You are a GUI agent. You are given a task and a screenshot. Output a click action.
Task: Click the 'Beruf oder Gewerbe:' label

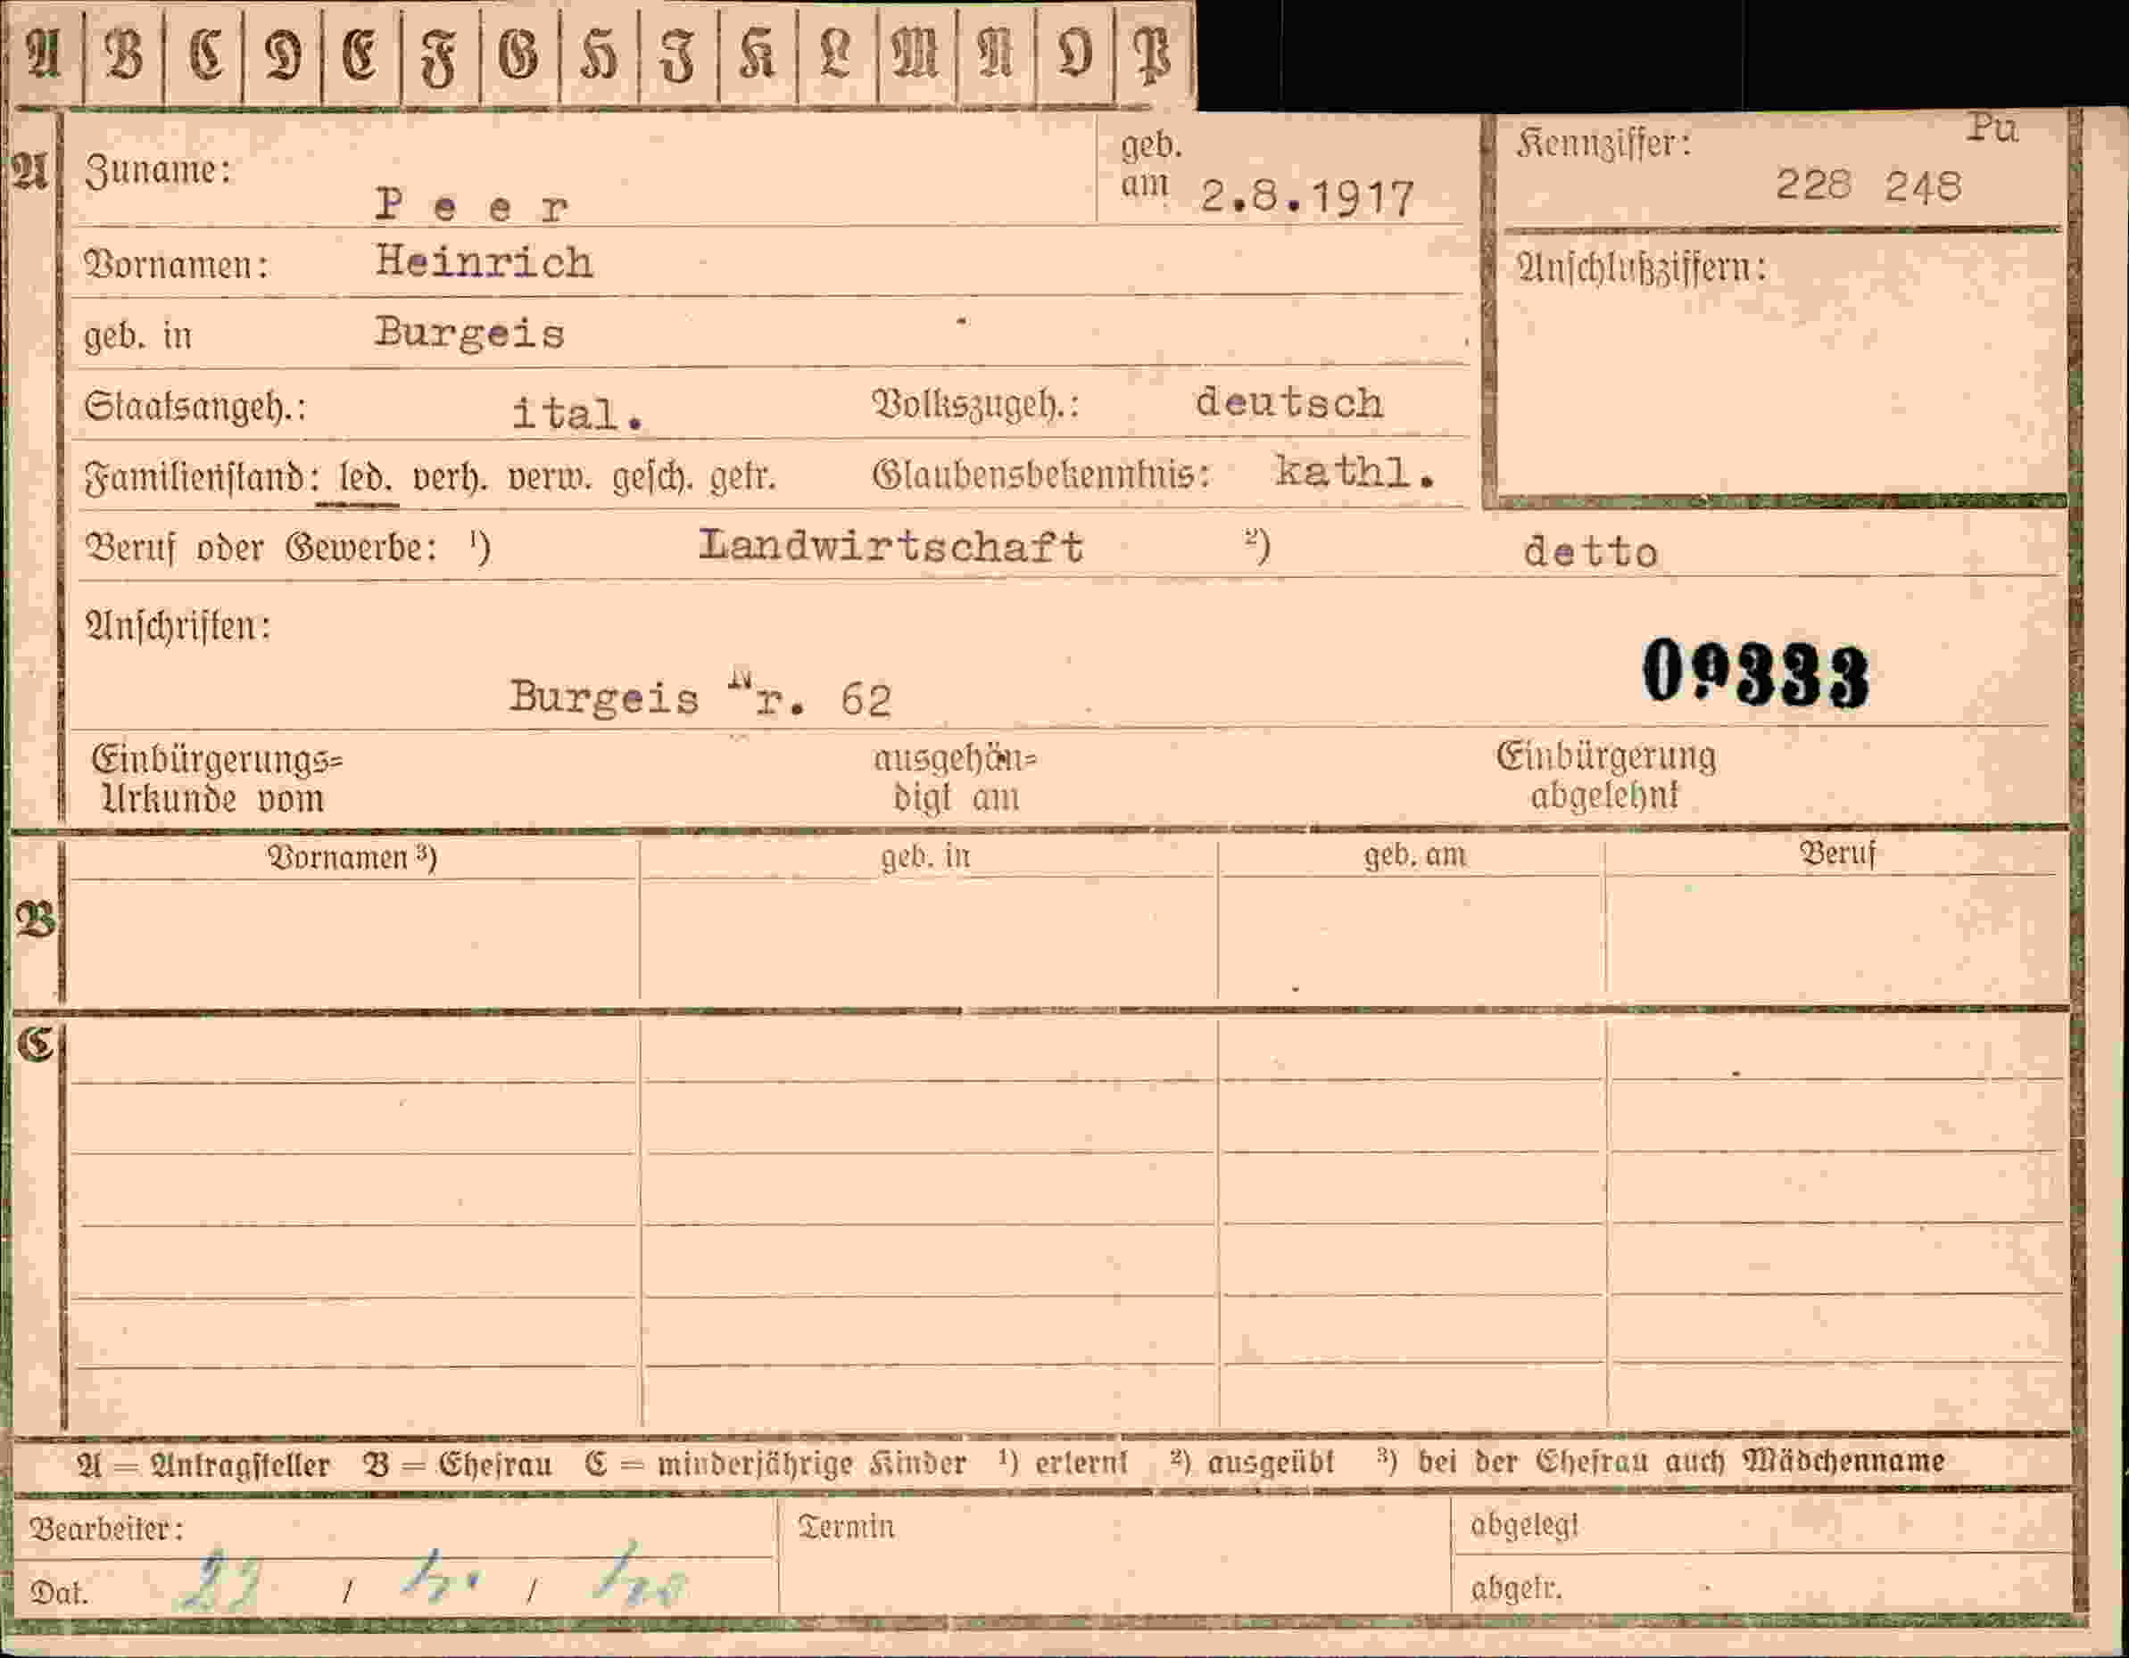coord(261,549)
